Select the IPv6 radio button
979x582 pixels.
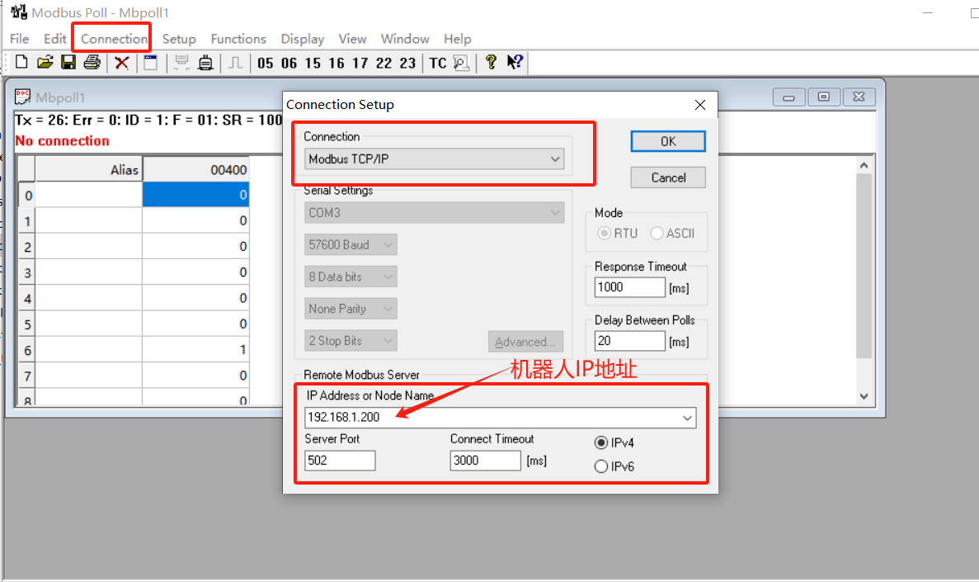click(x=601, y=466)
